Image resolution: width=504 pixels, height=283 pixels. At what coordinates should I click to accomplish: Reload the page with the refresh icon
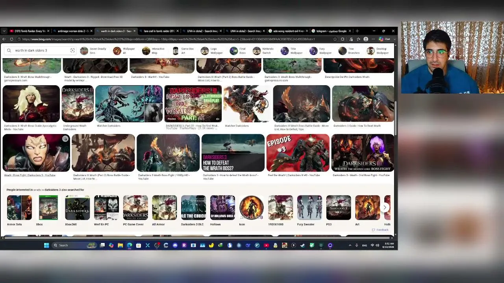click(11, 39)
